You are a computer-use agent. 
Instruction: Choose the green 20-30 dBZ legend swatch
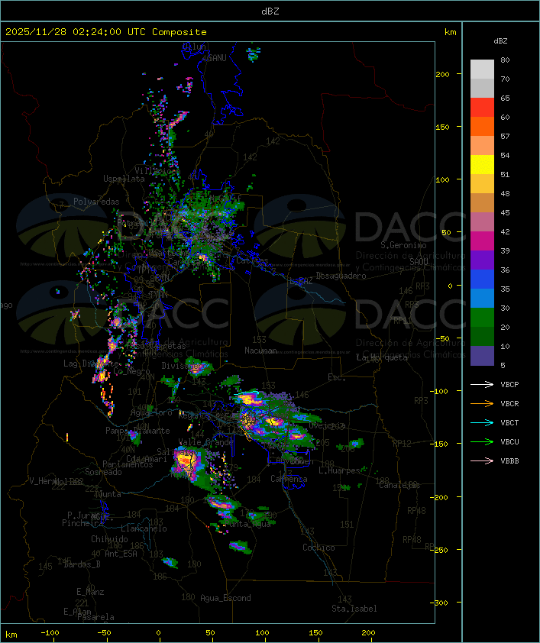click(482, 318)
